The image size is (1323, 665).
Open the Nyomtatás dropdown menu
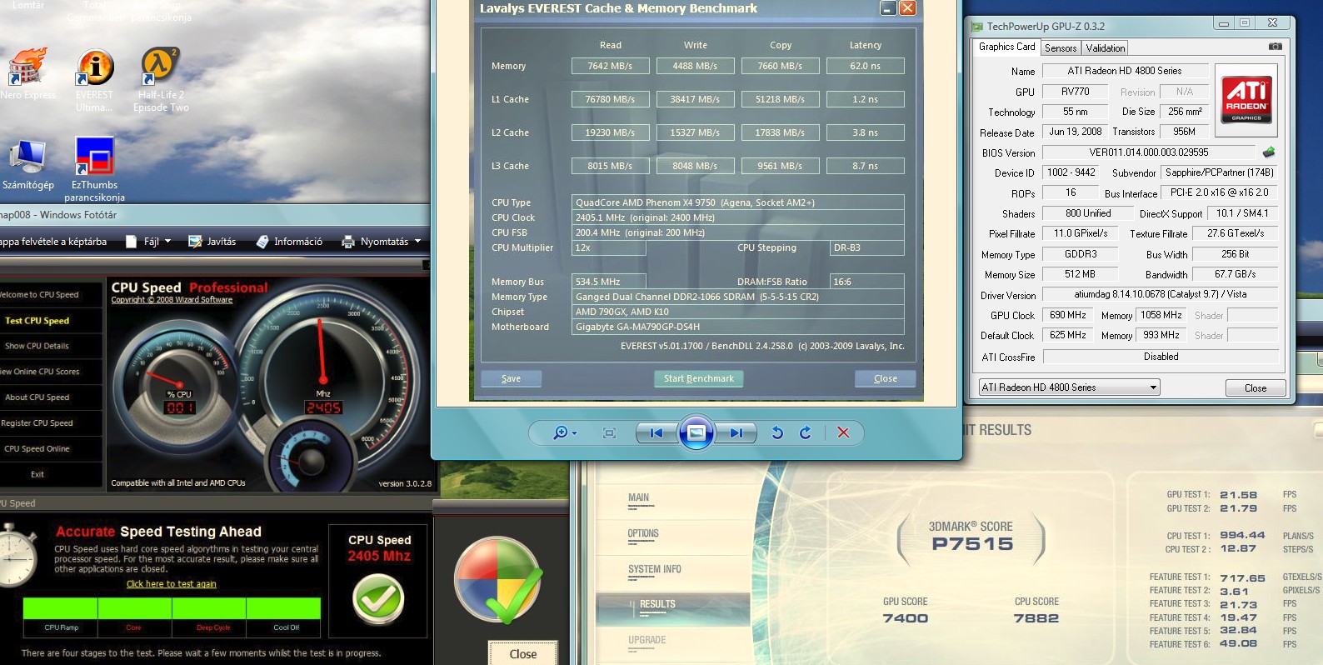coord(382,242)
